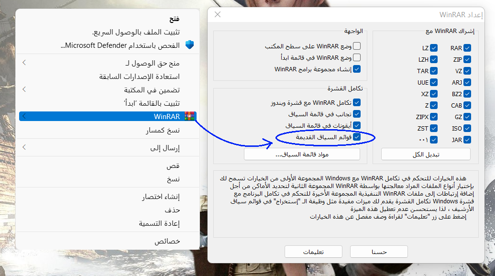Toggle the JAR association checkbox
Screen dimensions: 495x276
click(x=467, y=140)
